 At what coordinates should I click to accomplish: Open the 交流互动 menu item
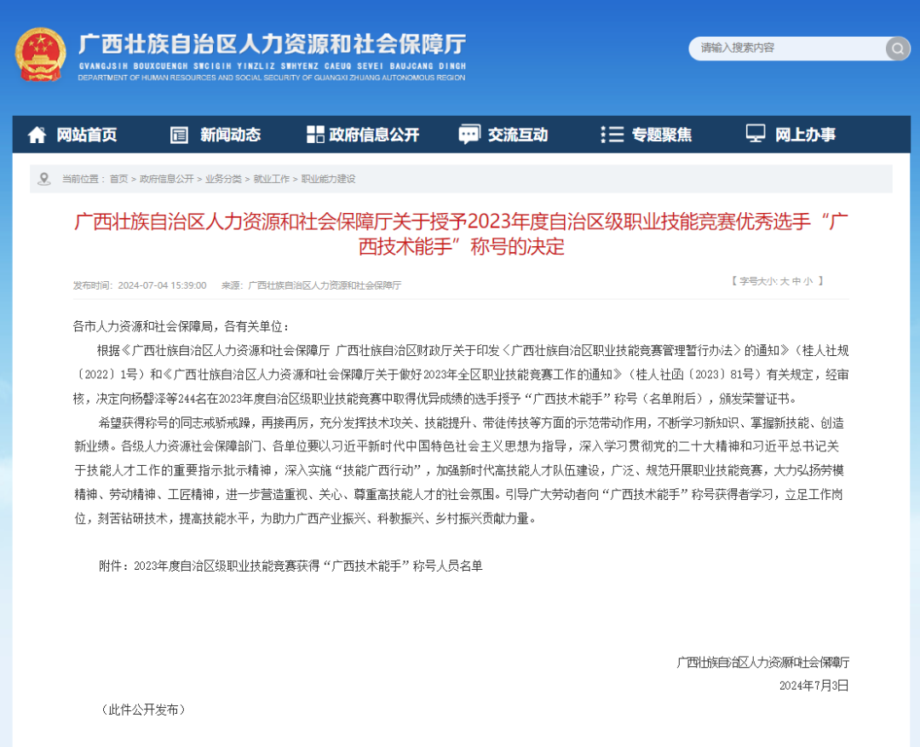click(x=517, y=135)
